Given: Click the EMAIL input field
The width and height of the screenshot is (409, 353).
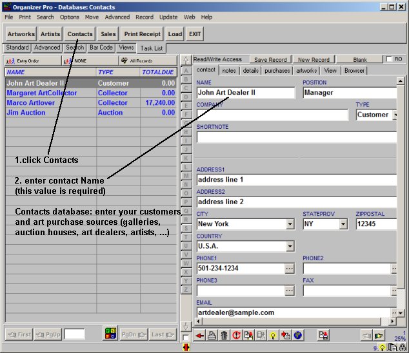Looking at the screenshot, I should point(294,312).
